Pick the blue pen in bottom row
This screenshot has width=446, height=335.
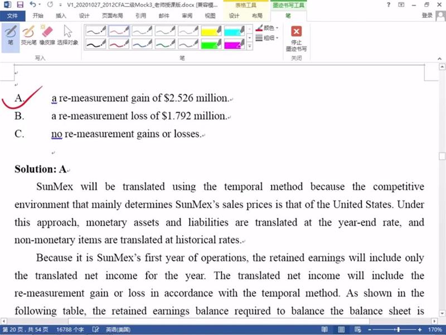click(142, 44)
